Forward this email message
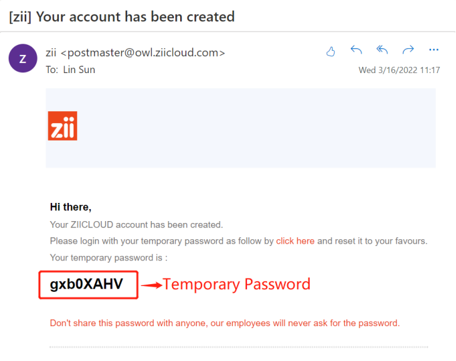Screen dimensions: 456x361 pos(408,51)
